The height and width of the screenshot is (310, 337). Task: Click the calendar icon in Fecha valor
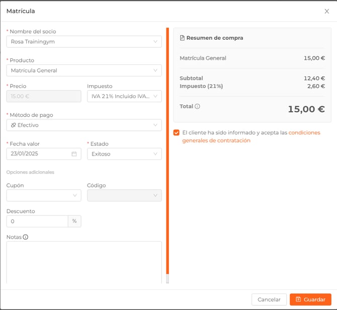tap(74, 154)
